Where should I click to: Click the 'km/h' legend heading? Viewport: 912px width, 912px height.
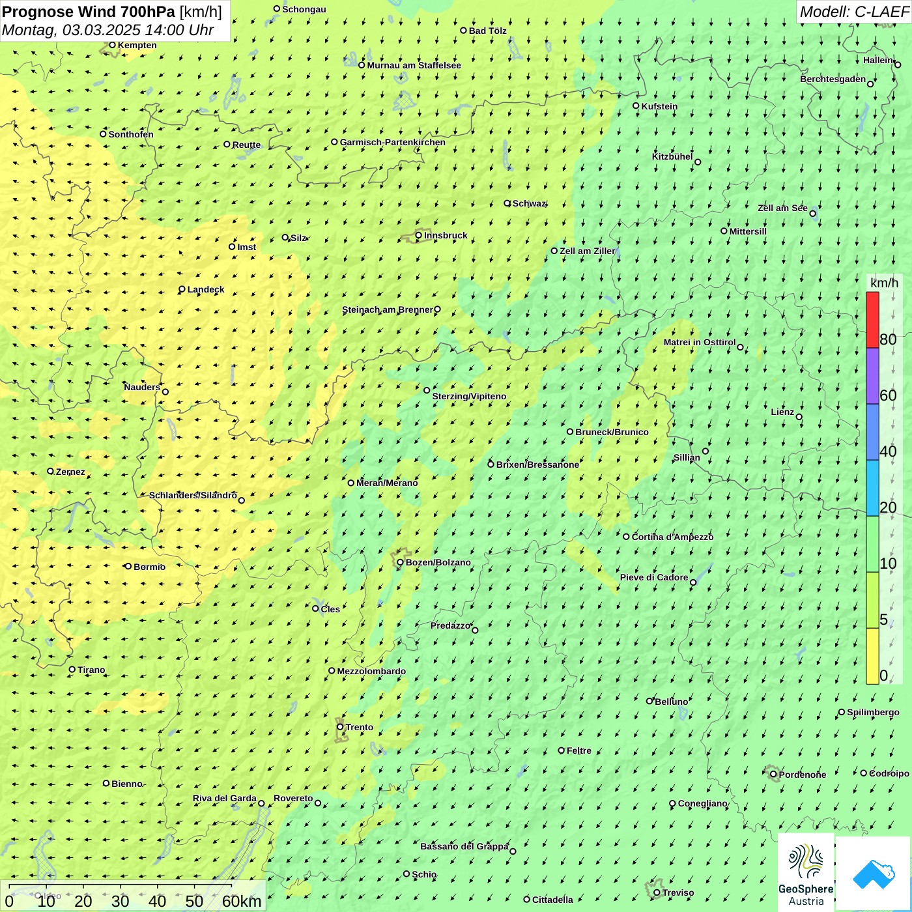pyautogui.click(x=884, y=283)
